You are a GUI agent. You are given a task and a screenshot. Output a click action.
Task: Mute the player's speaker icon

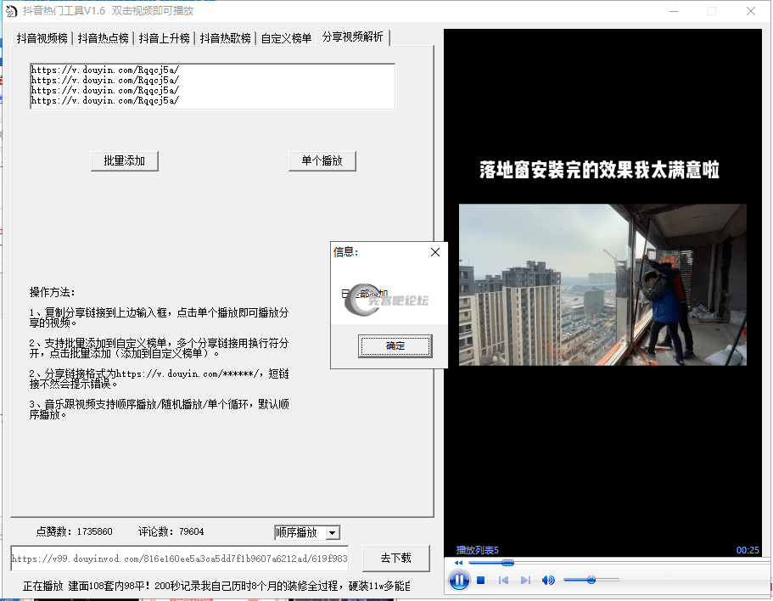[548, 581]
